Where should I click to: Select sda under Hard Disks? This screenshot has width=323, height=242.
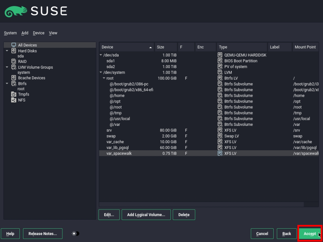21,56
